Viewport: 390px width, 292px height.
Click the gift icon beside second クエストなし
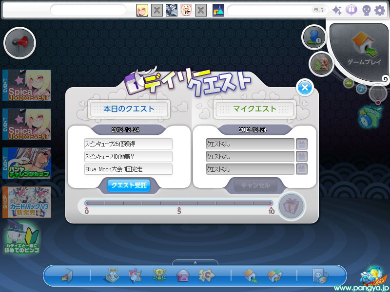[302, 156]
